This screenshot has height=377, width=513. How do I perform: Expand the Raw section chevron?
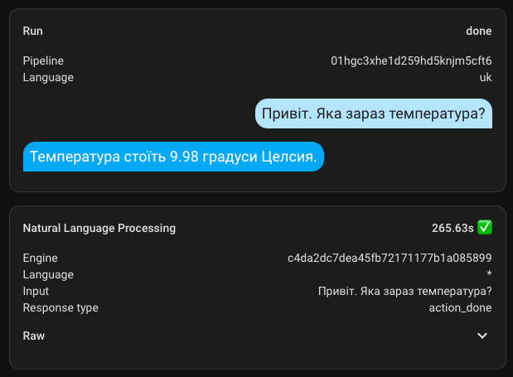[x=483, y=336]
